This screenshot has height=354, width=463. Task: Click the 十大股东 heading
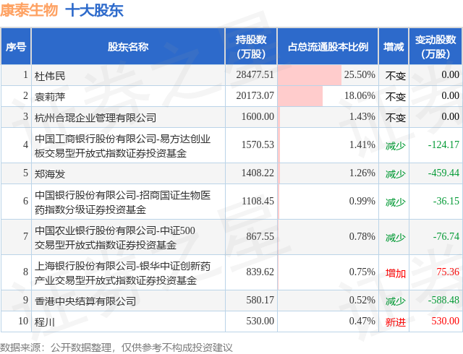coord(94,10)
